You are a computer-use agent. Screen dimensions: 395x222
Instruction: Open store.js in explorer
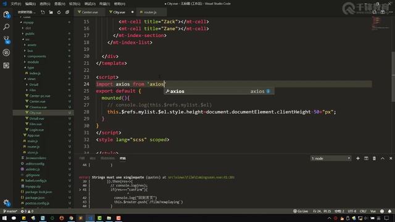(x=33, y=152)
